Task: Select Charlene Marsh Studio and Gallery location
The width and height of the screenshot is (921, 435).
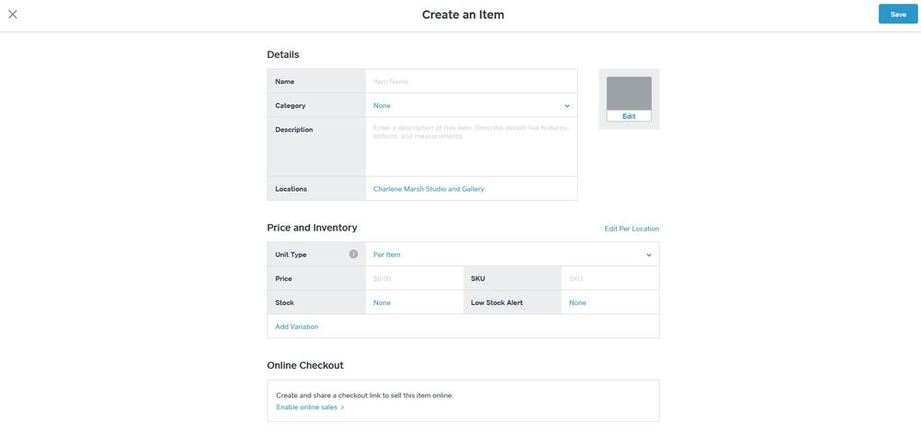Action: pyautogui.click(x=429, y=189)
